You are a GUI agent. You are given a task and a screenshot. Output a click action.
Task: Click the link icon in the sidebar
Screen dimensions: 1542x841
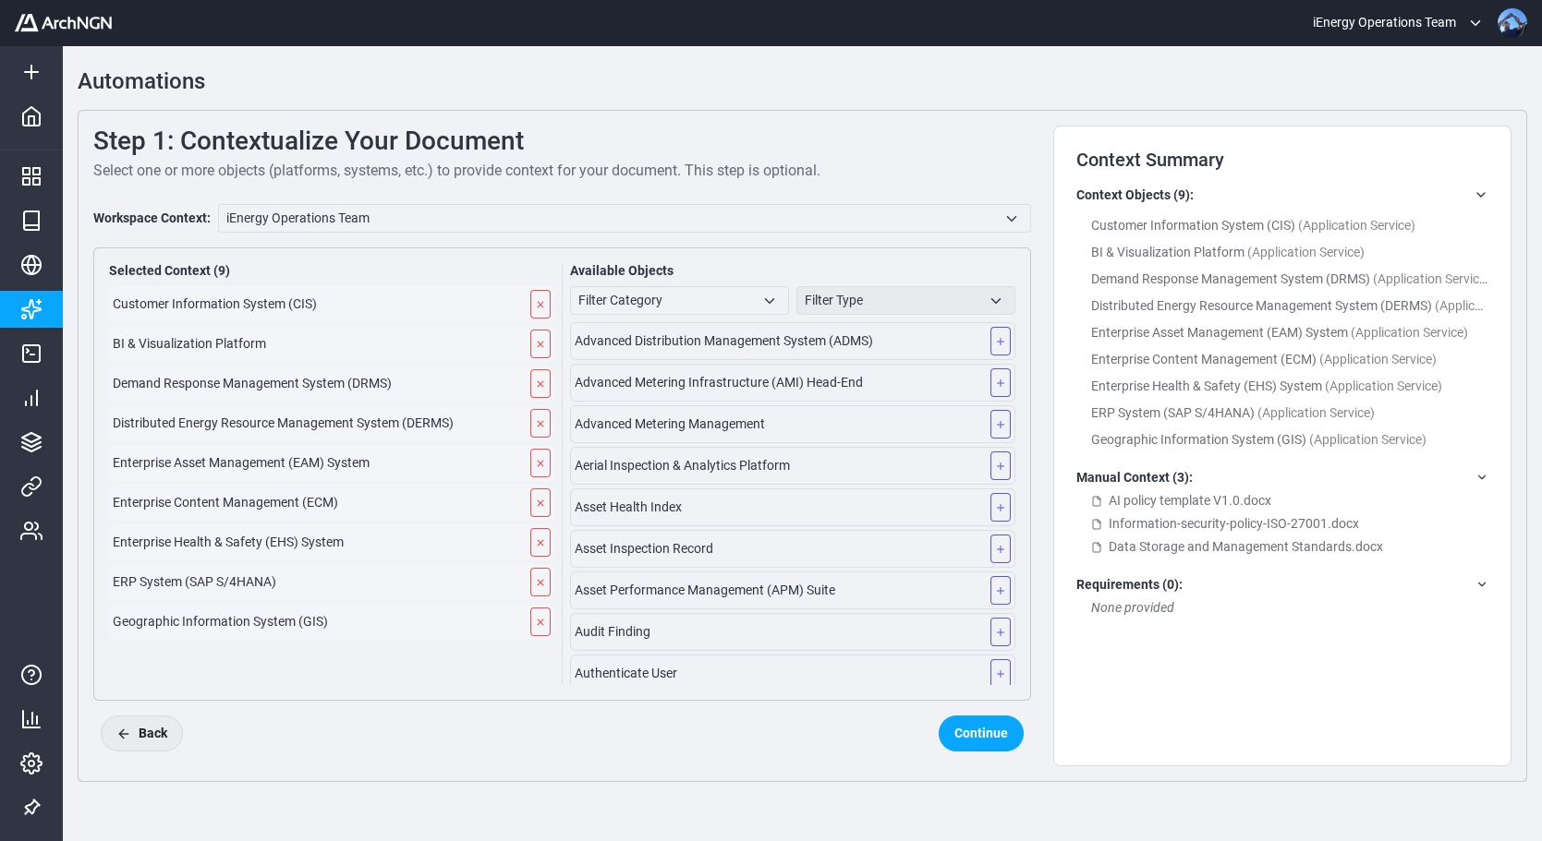(x=31, y=487)
